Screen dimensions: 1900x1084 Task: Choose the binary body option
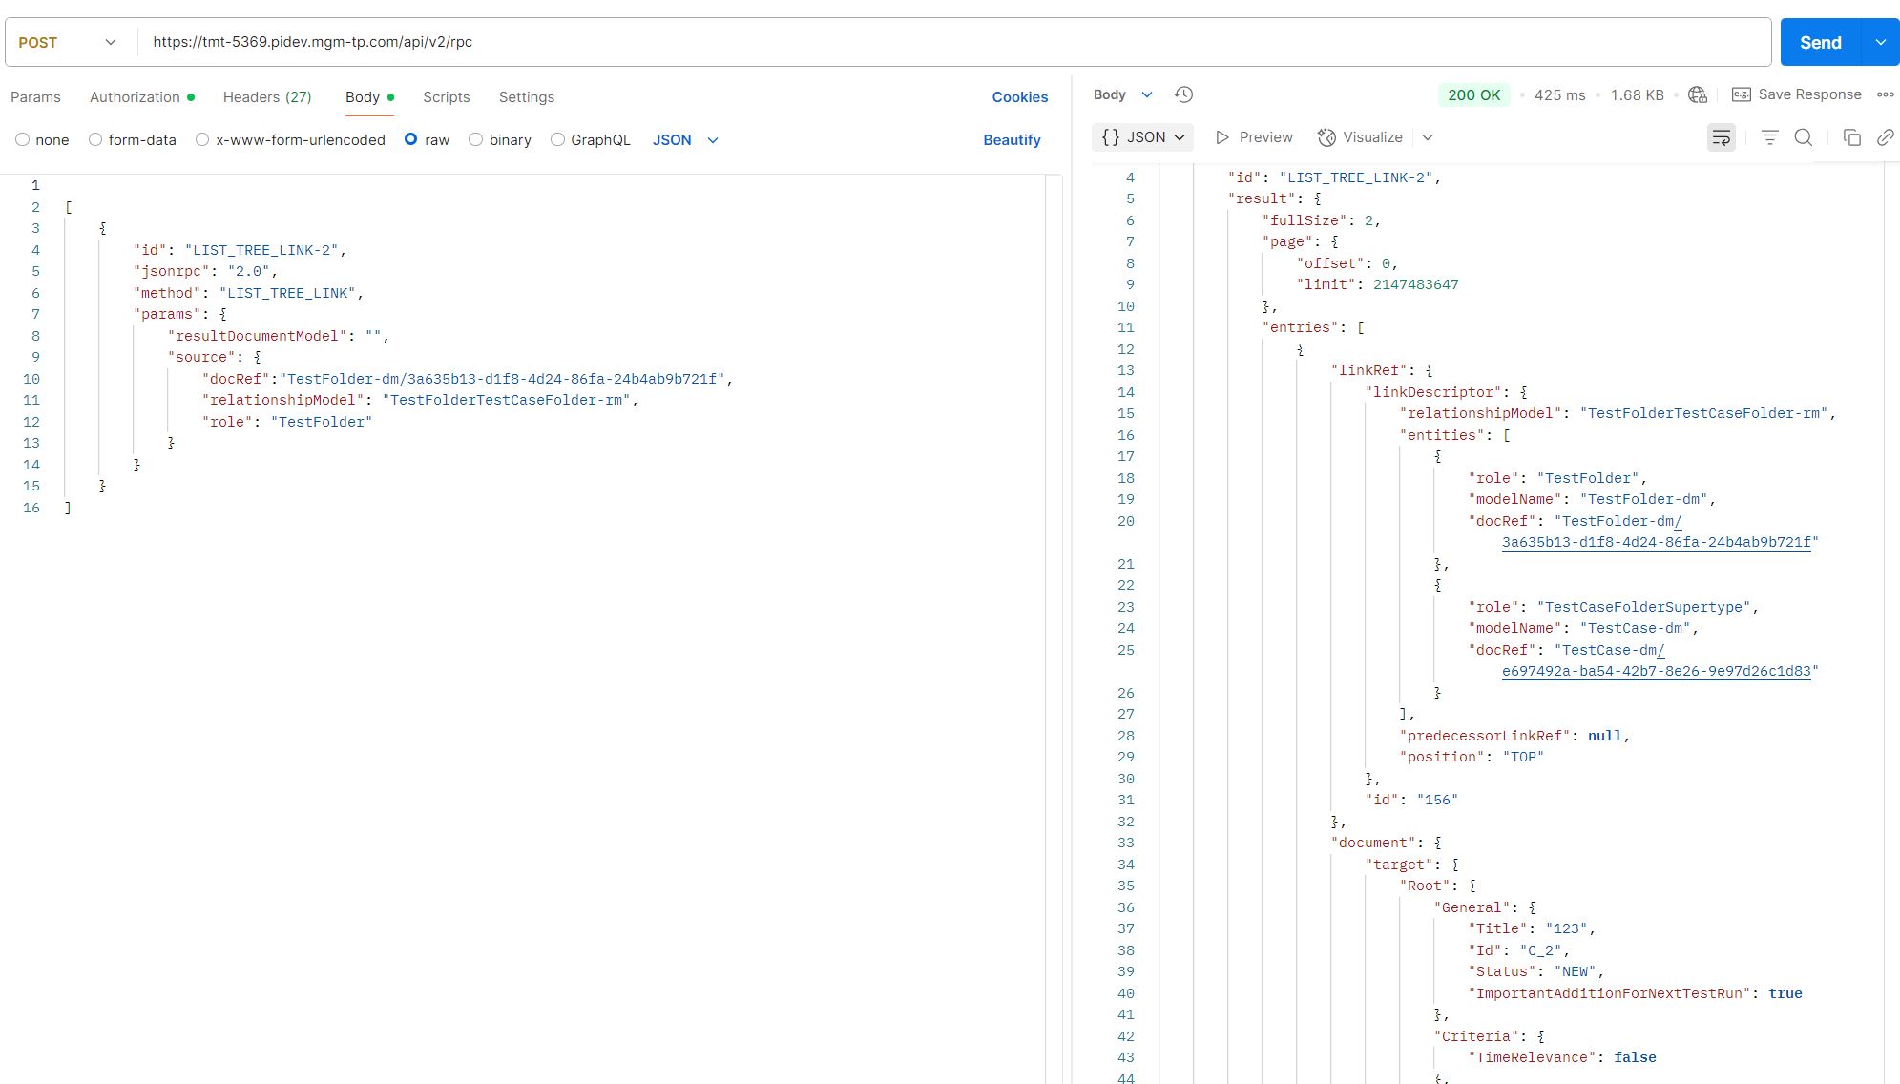pyautogui.click(x=476, y=139)
